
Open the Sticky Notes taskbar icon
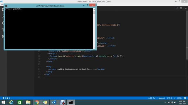pyautogui.click(x=45, y=102)
